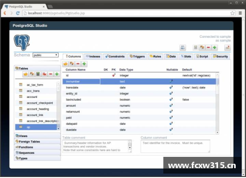The height and width of the screenshot is (178, 246).
Task: Click the nullable icon in paid row
Action: (x=171, y=118)
